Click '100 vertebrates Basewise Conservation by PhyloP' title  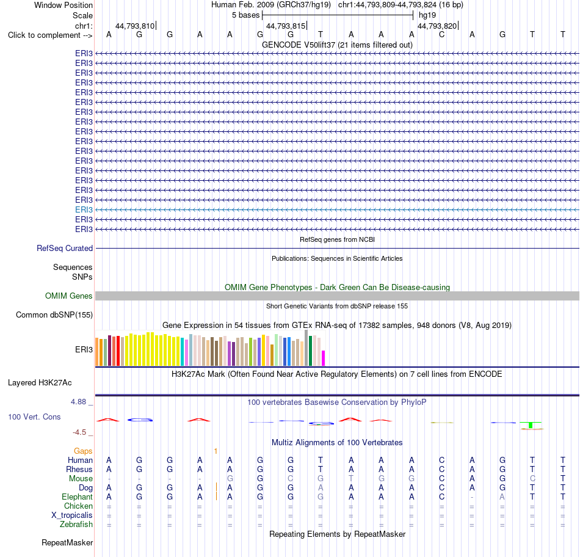tap(337, 402)
